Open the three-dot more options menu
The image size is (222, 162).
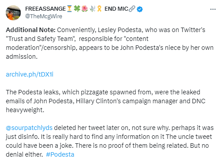213,9
